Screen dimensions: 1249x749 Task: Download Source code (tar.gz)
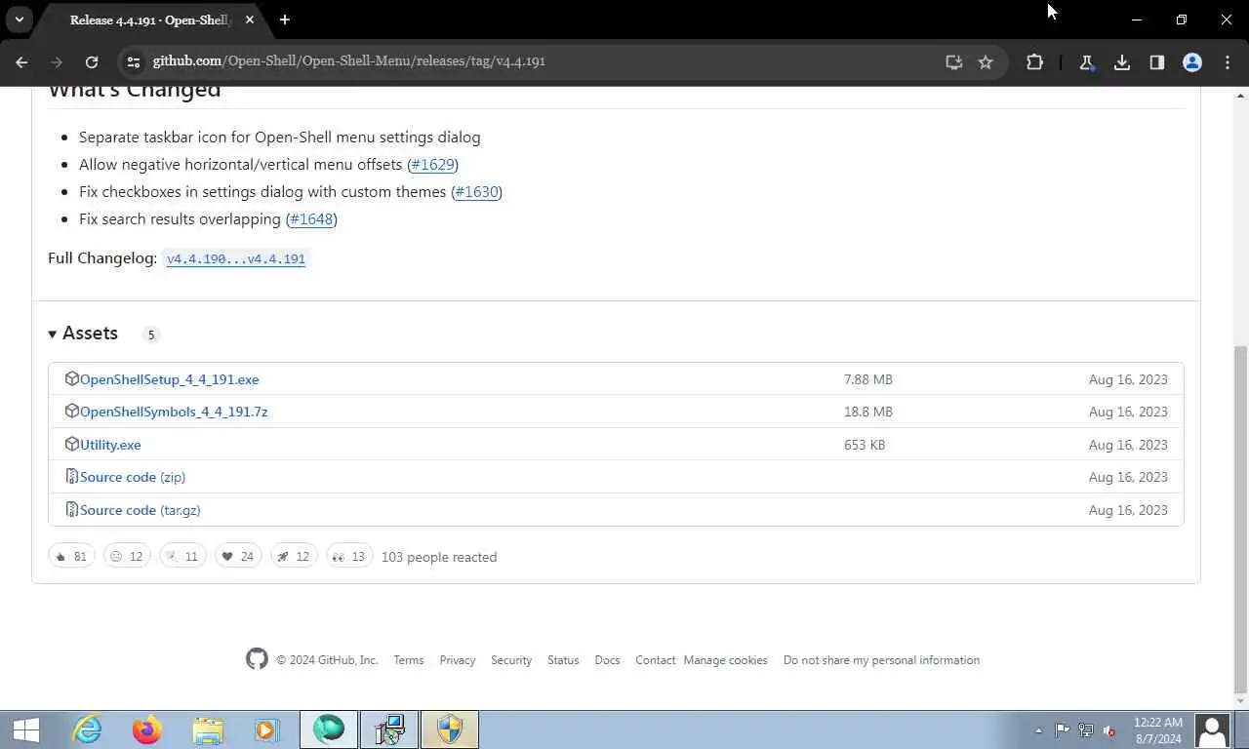click(141, 510)
